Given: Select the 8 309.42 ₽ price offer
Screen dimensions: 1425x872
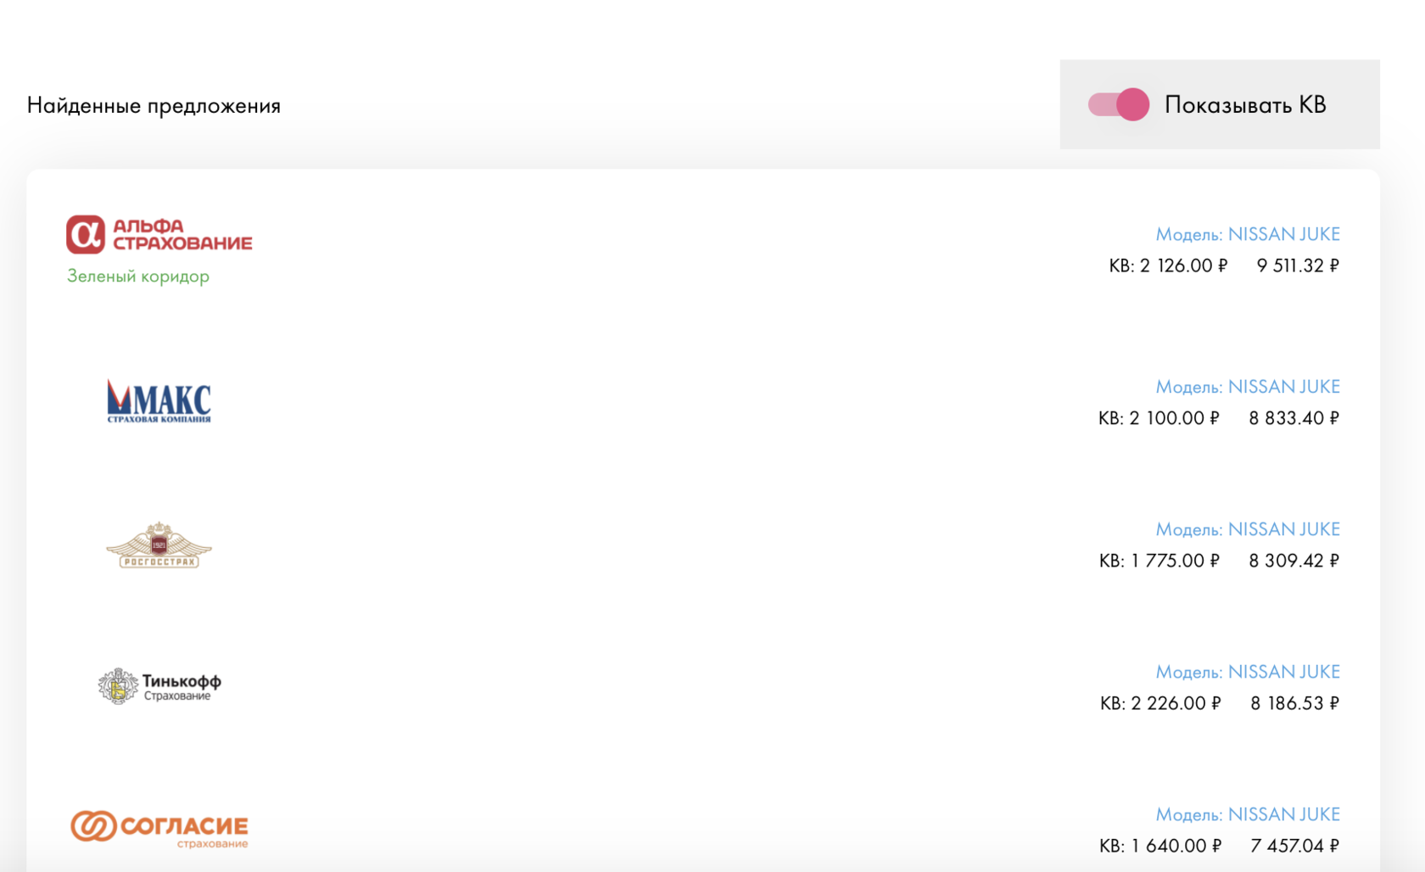Looking at the screenshot, I should (1294, 561).
